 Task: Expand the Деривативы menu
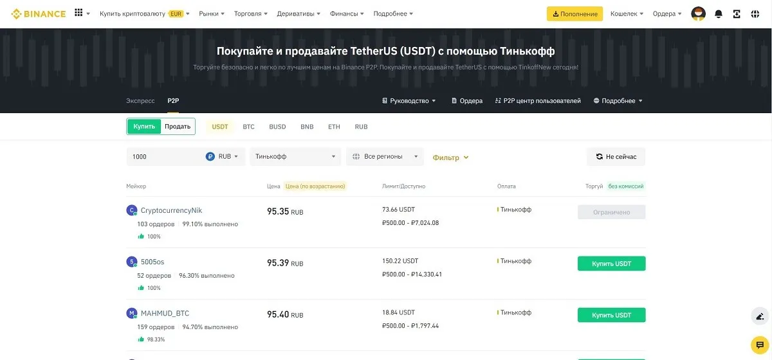tap(299, 14)
